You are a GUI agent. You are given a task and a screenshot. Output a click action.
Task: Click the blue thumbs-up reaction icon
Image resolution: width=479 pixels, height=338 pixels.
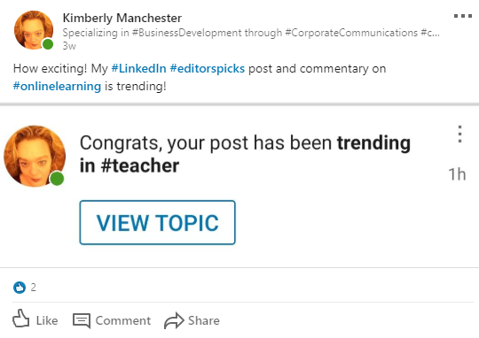tap(20, 288)
